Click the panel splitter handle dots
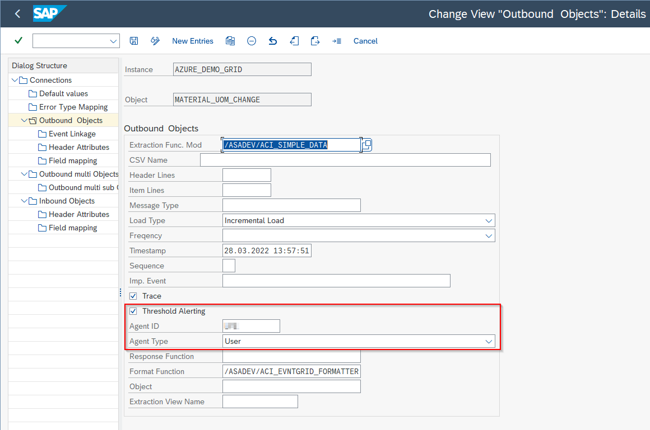 coord(120,292)
